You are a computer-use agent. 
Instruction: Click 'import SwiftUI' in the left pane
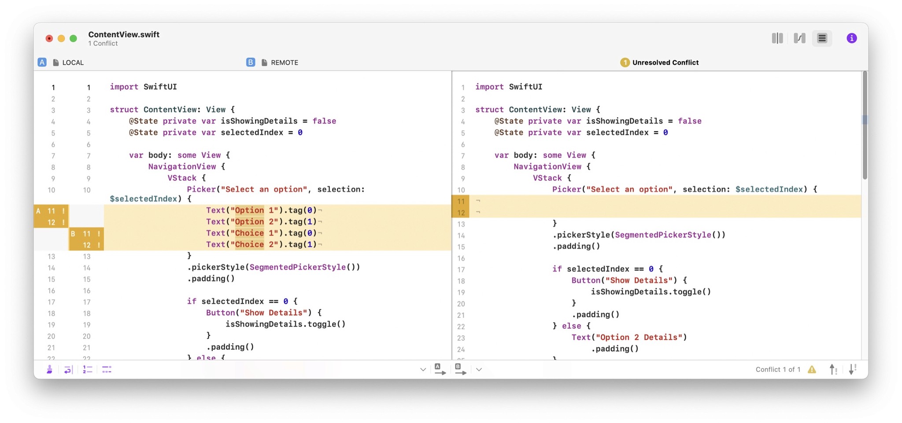(144, 87)
